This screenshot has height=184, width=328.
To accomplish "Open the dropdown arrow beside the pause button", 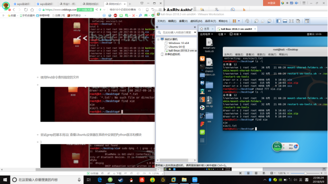I will 239,21.
